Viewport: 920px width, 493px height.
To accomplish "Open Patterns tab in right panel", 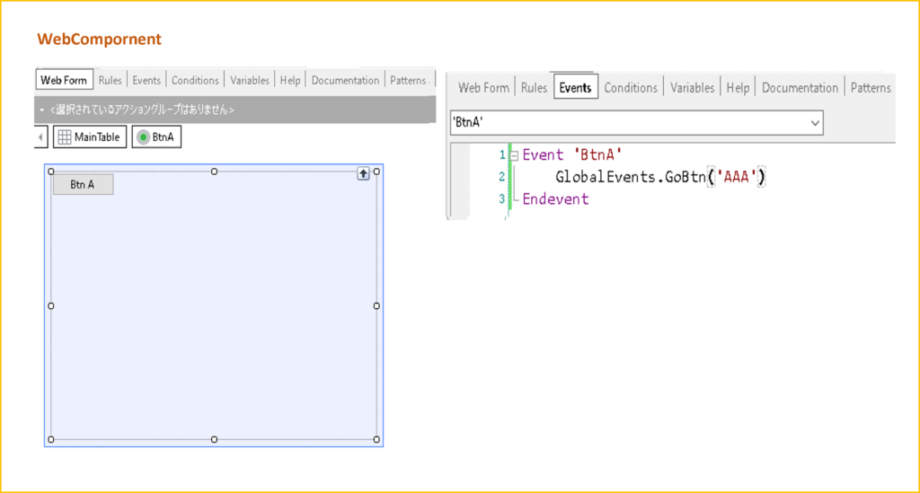I will [x=871, y=87].
